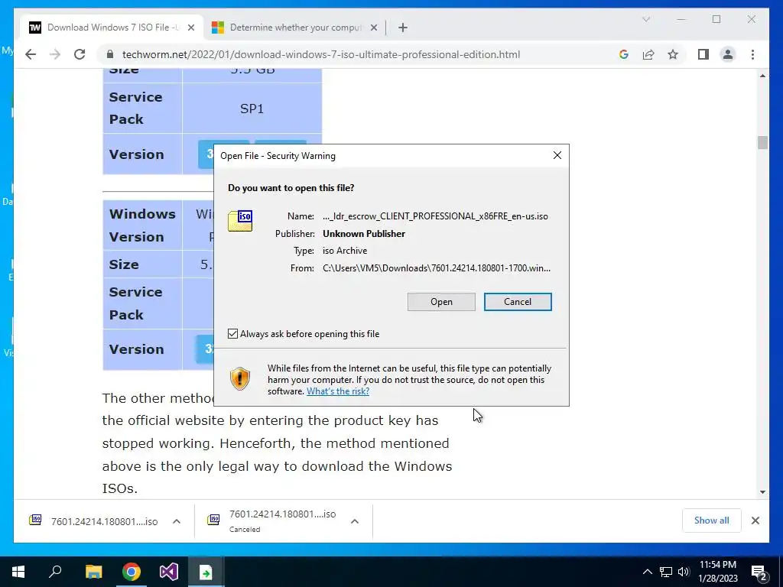Click the Open button in the security warning

pyautogui.click(x=441, y=302)
